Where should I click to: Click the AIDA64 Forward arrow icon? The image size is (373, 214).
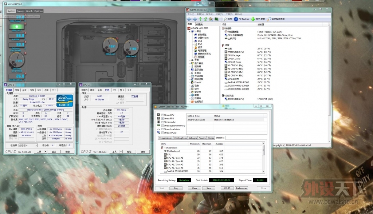click(195, 19)
